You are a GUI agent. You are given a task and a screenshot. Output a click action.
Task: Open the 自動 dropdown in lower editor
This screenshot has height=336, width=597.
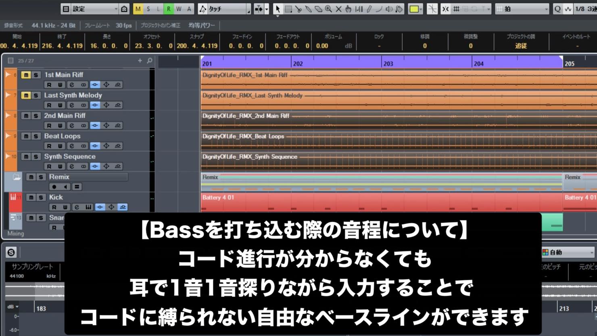coord(568,252)
